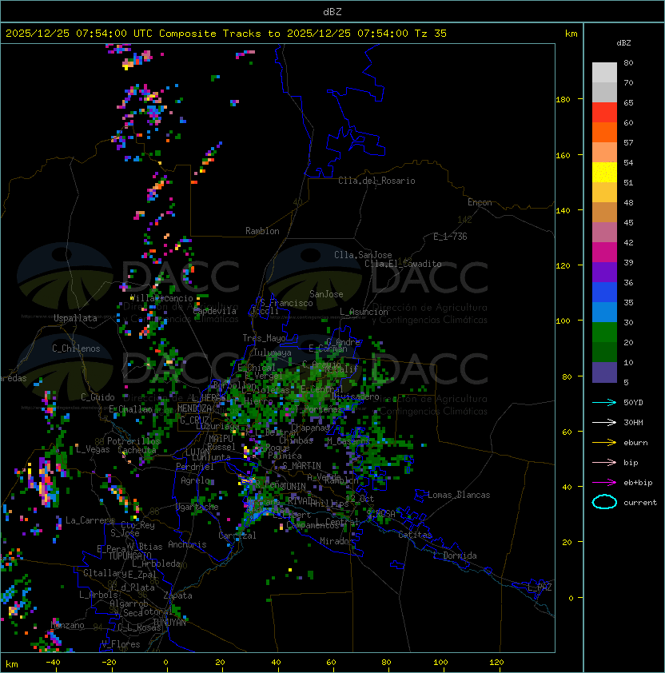665x673 pixels.
Task: Click the 'Villavicencio' map label
Action: (x=161, y=298)
